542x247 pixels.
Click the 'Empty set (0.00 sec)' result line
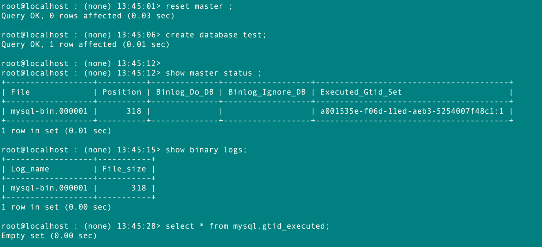click(x=49, y=235)
